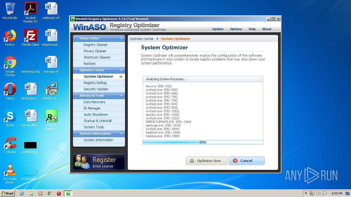Screen dimensions: 351x197
Task: Launch Opera desktop shortcut
Action: (x=10, y=91)
